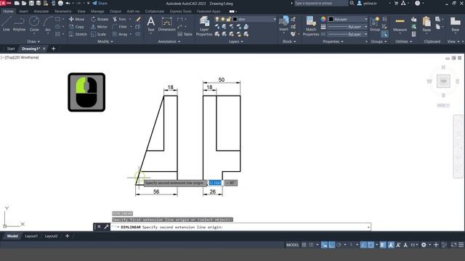Click the Trim tool
465x261 pixels.
pyautogui.click(x=119, y=20)
